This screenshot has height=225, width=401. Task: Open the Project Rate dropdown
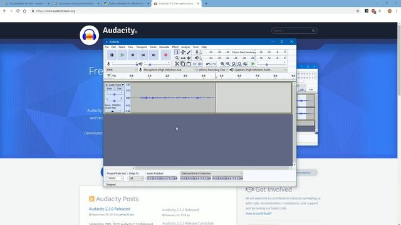pos(115,178)
